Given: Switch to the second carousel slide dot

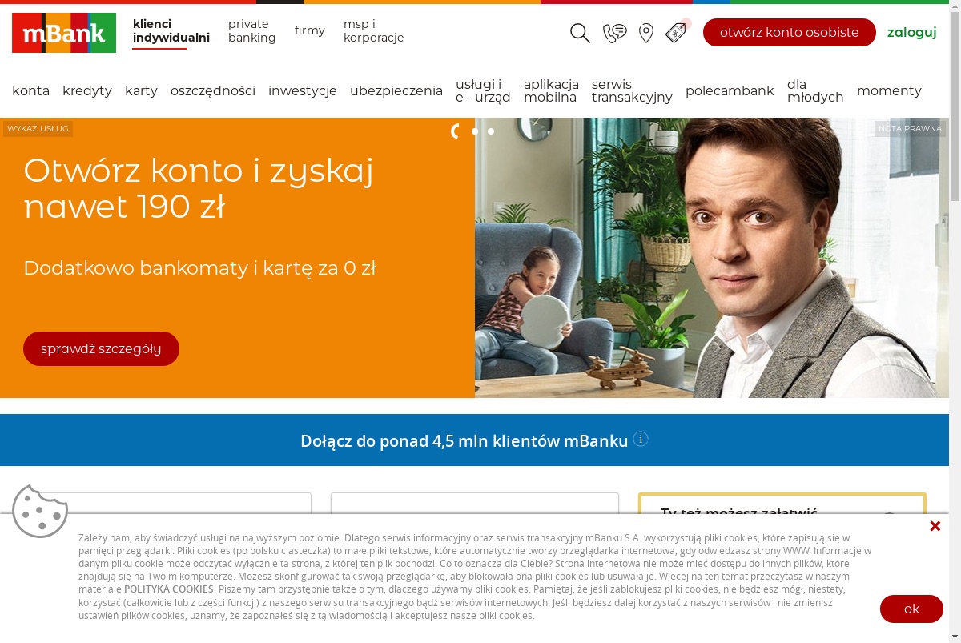Looking at the screenshot, I should click(475, 131).
